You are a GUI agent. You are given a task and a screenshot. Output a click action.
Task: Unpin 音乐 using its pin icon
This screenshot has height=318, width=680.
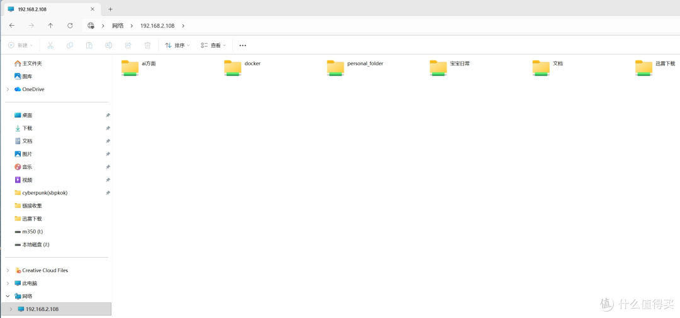click(108, 167)
